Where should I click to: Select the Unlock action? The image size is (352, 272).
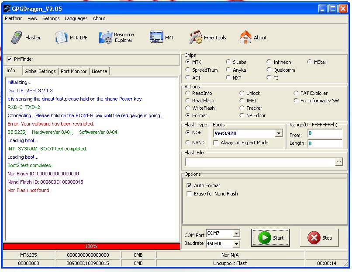(242, 93)
